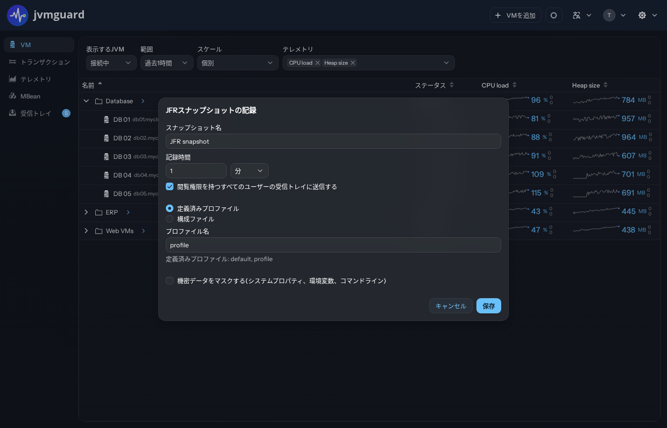Go to the テレメトリ section
The image size is (667, 428).
pos(39,79)
